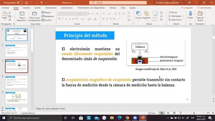Add a Nueva diapositiva
The height and width of the screenshot is (121, 215).
click(22, 16)
